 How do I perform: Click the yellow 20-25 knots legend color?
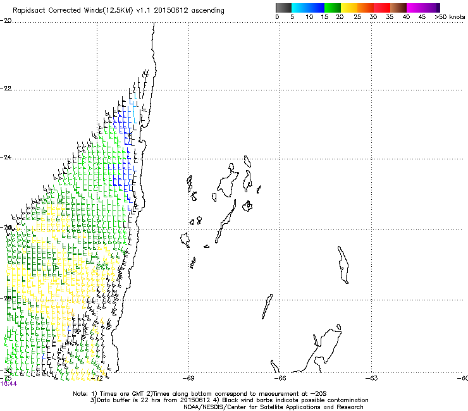[349, 8]
